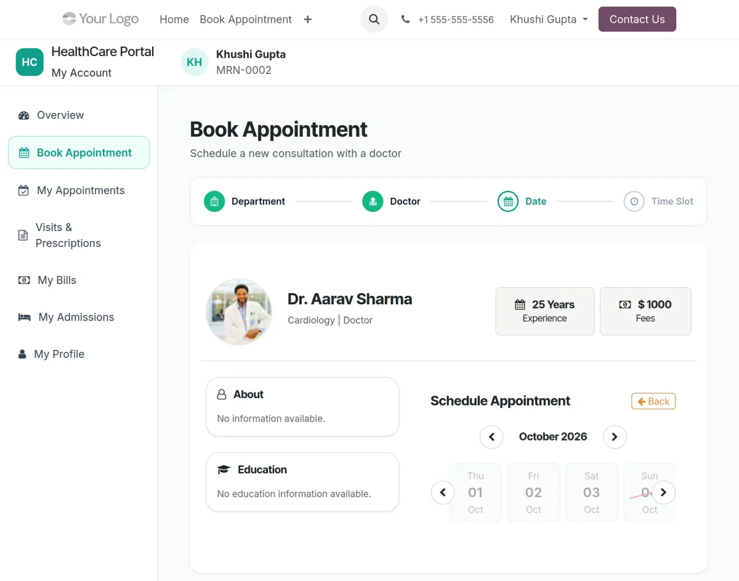Show later dates with right arrow
The height and width of the screenshot is (581, 739).
(x=663, y=492)
